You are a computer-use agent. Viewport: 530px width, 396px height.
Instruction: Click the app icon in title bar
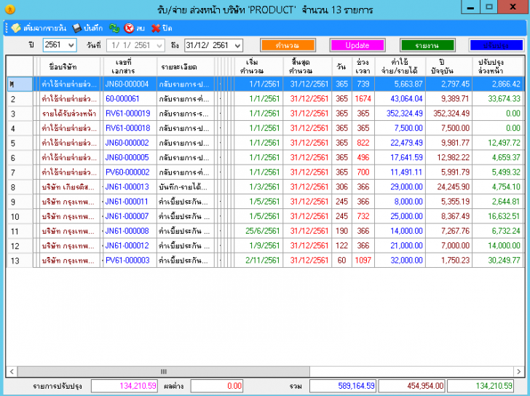[9, 9]
